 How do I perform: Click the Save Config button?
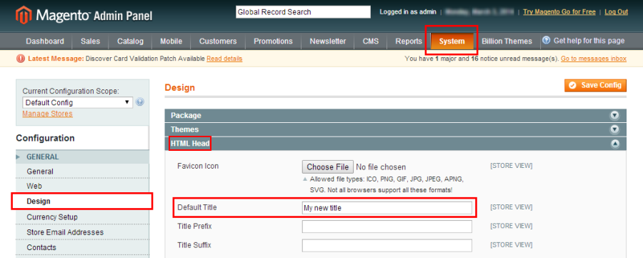tap(595, 85)
